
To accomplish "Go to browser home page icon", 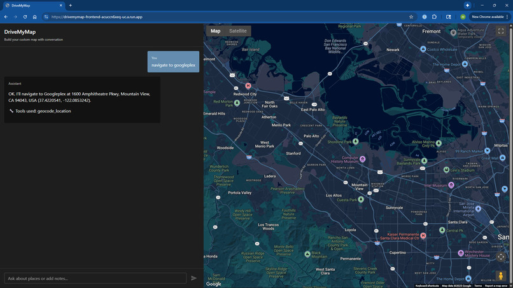I will pos(34,17).
